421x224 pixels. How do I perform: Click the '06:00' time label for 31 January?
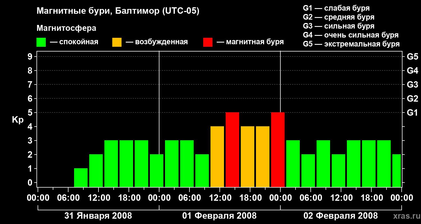[68, 198]
